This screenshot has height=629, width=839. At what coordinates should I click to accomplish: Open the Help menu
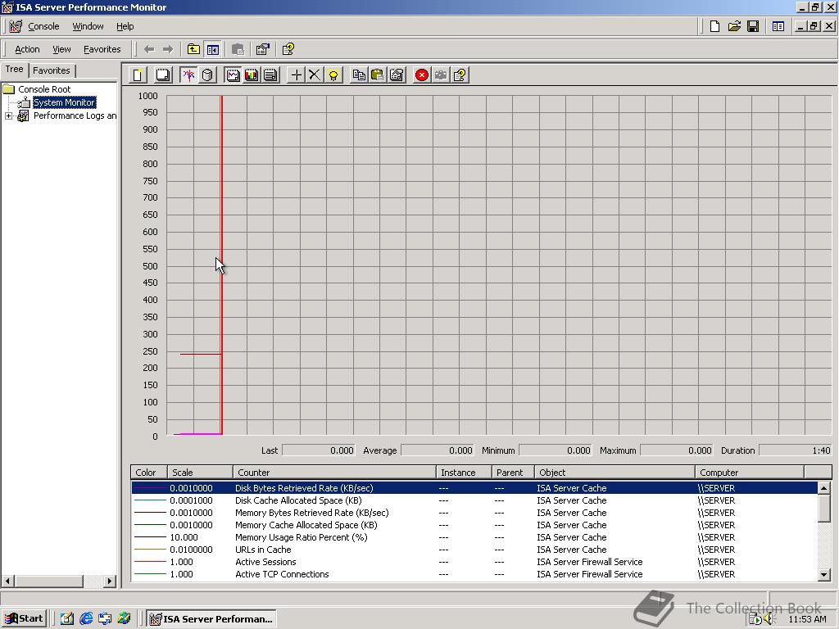coord(125,26)
